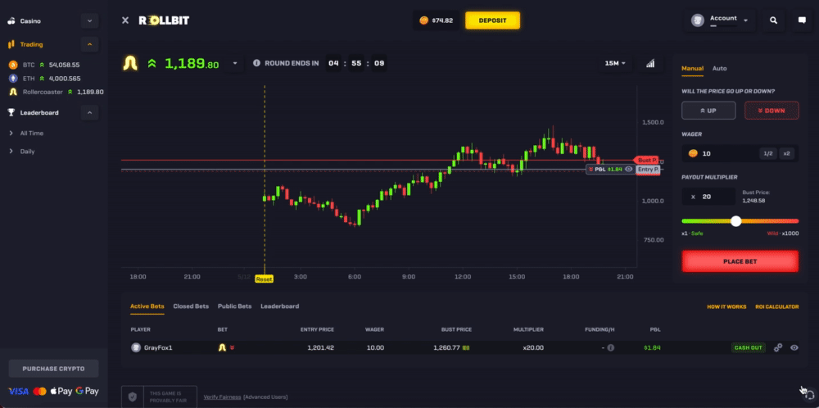Open the chart indicators bar icon
The image size is (819, 408).
coord(650,63)
